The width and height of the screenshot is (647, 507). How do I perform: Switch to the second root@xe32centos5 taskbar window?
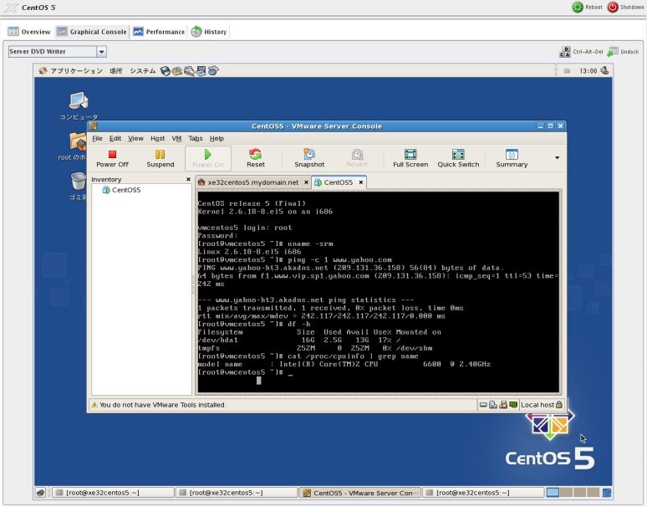237,493
